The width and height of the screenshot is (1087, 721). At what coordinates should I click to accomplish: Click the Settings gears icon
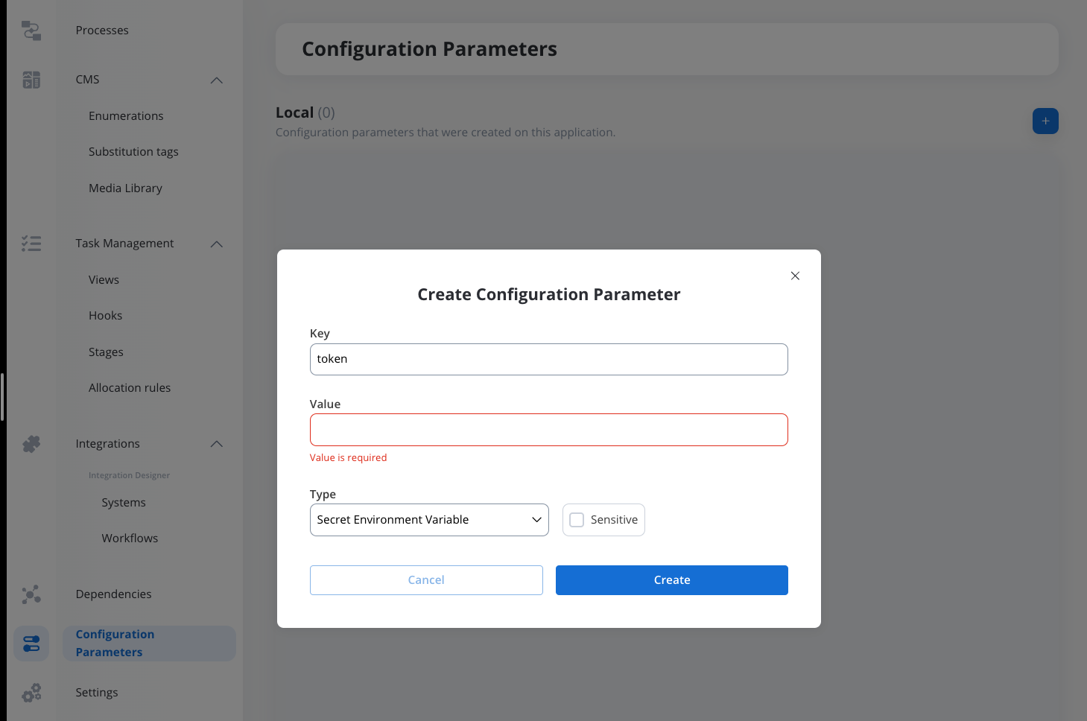click(x=31, y=693)
